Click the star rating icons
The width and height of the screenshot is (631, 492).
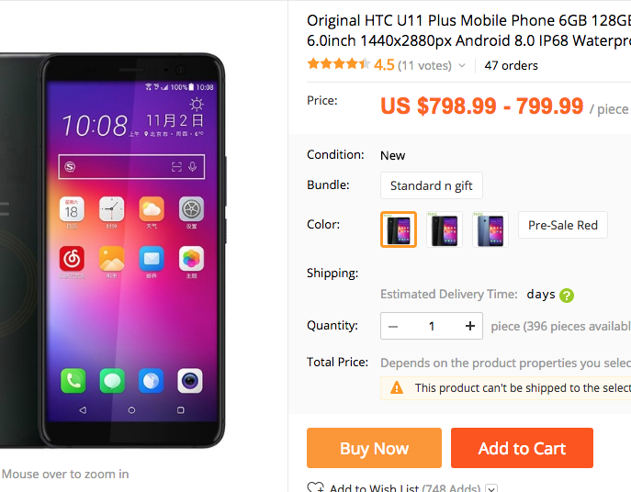(x=338, y=63)
